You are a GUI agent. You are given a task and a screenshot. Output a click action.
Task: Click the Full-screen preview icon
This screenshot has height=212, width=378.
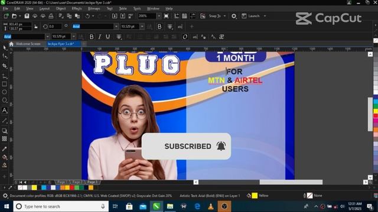point(166,16)
